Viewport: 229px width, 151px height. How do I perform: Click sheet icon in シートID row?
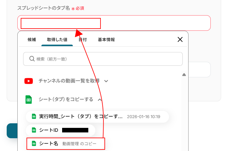(x=34, y=130)
